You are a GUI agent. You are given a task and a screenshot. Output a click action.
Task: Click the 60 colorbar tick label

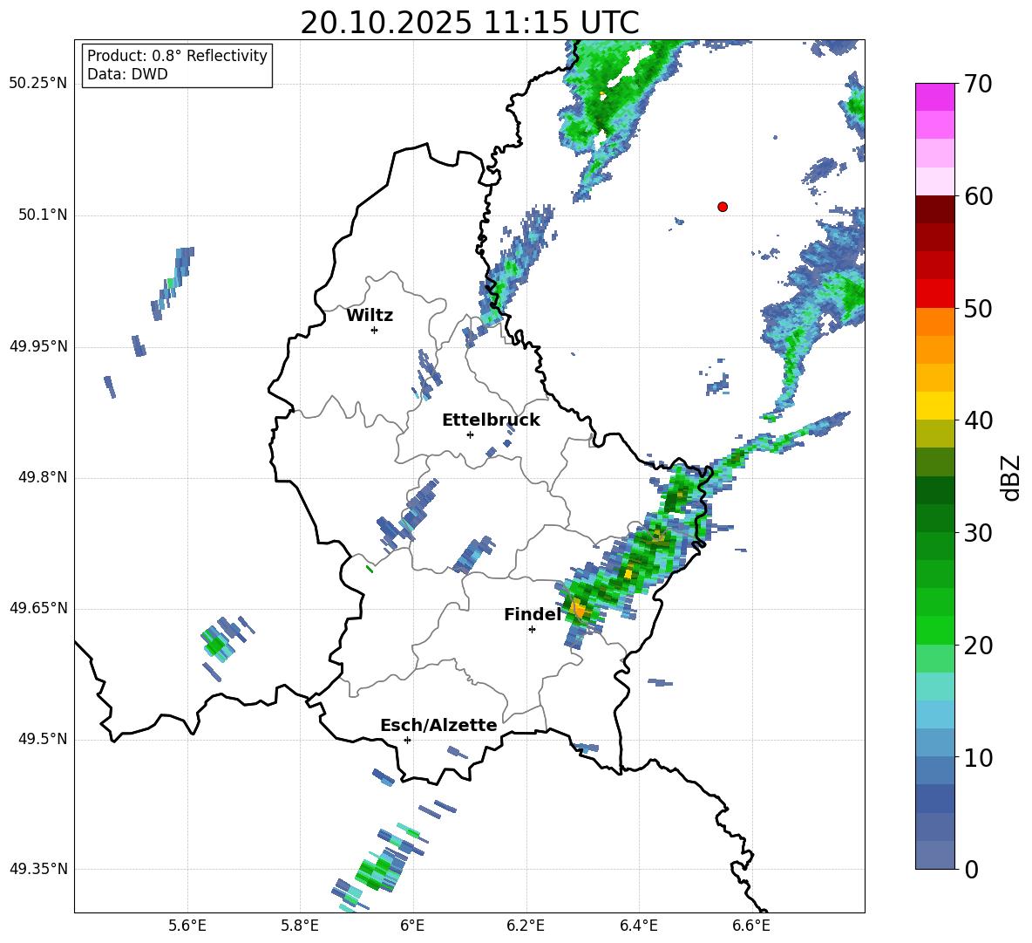coord(978,196)
